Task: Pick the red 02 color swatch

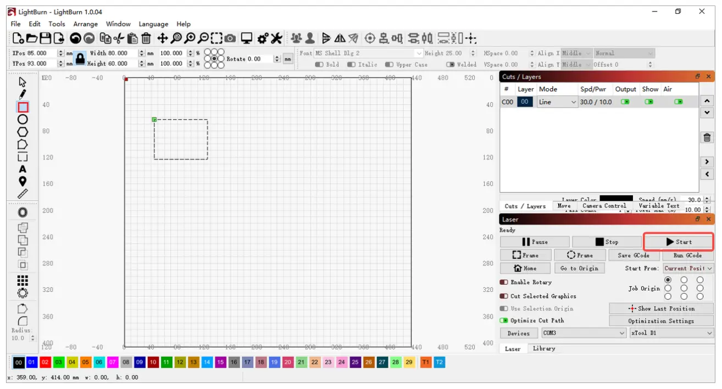Action: [x=45, y=363]
